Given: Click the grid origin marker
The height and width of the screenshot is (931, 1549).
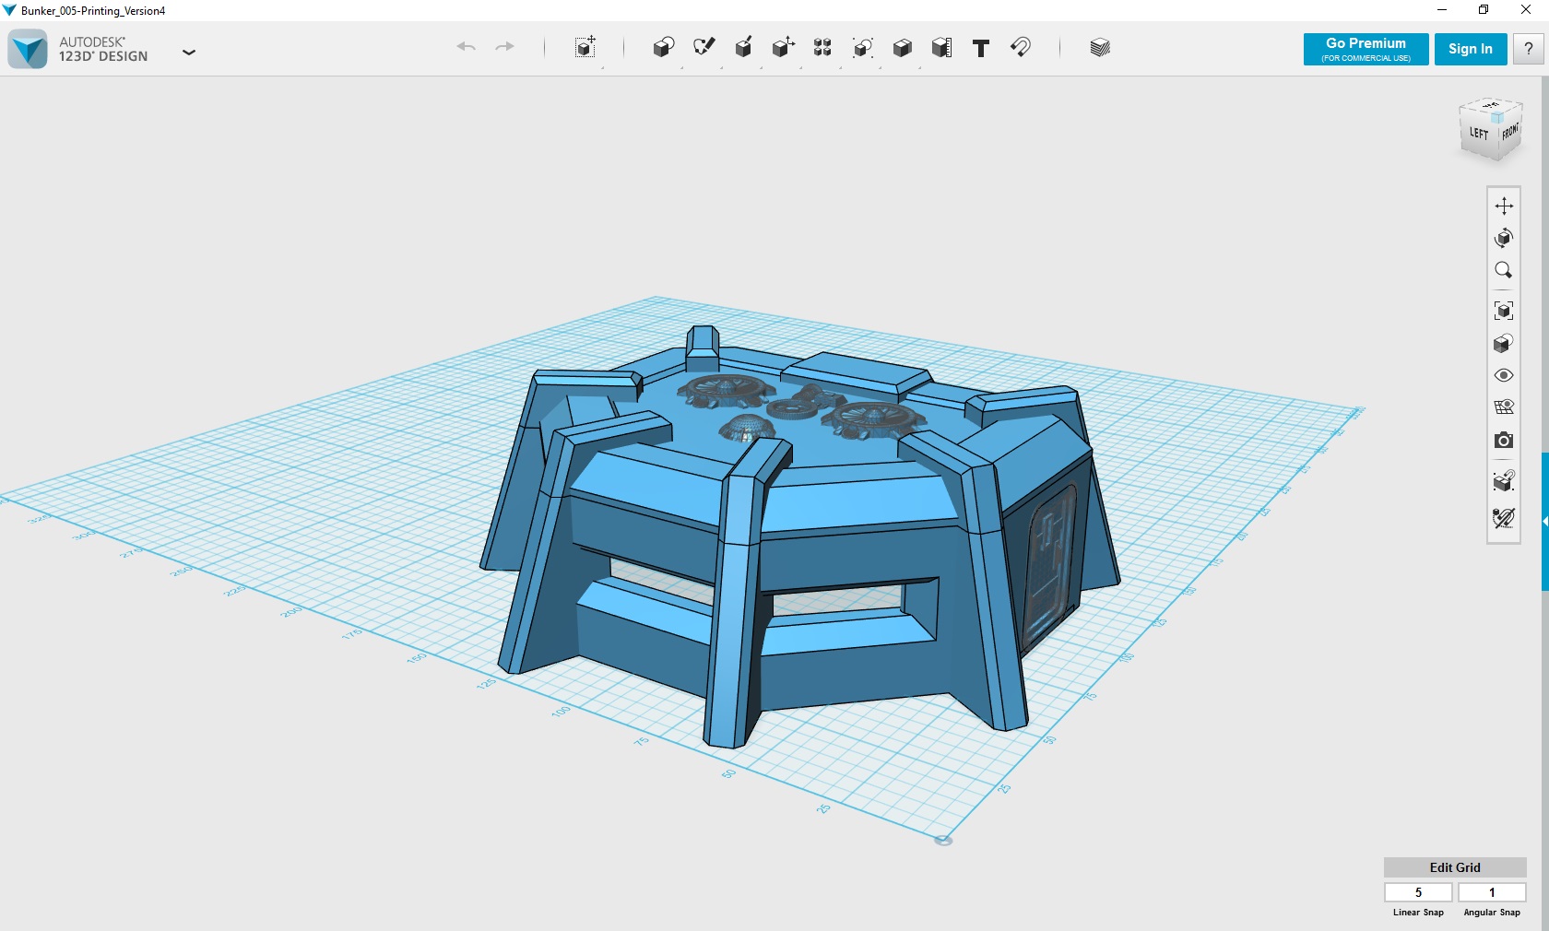Looking at the screenshot, I should pyautogui.click(x=943, y=840).
